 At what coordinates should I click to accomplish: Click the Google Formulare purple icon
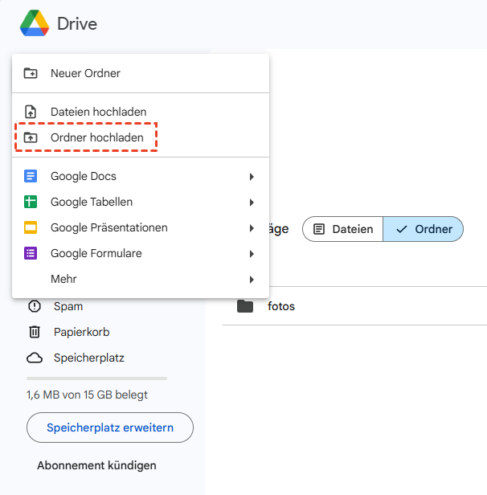[31, 253]
